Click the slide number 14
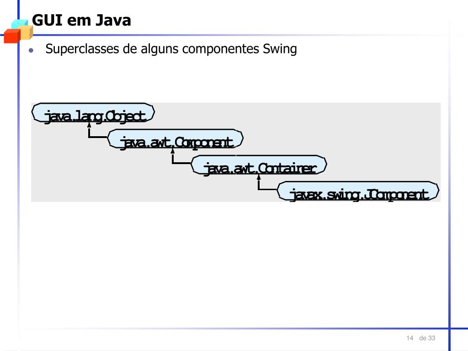Image resolution: width=468 pixels, height=351 pixels. (409, 338)
